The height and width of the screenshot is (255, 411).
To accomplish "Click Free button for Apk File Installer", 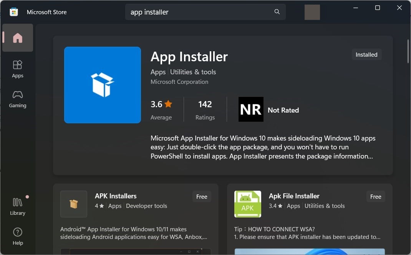I will [x=376, y=196].
